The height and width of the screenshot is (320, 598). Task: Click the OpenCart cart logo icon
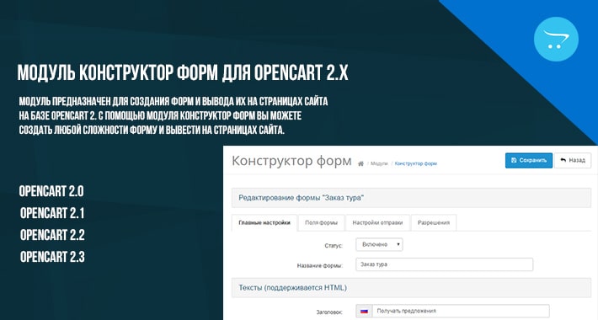556,40
